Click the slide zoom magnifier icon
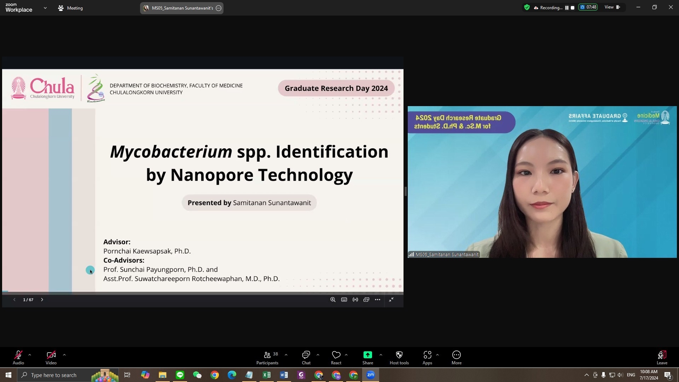This screenshot has width=679, height=382. 333,300
